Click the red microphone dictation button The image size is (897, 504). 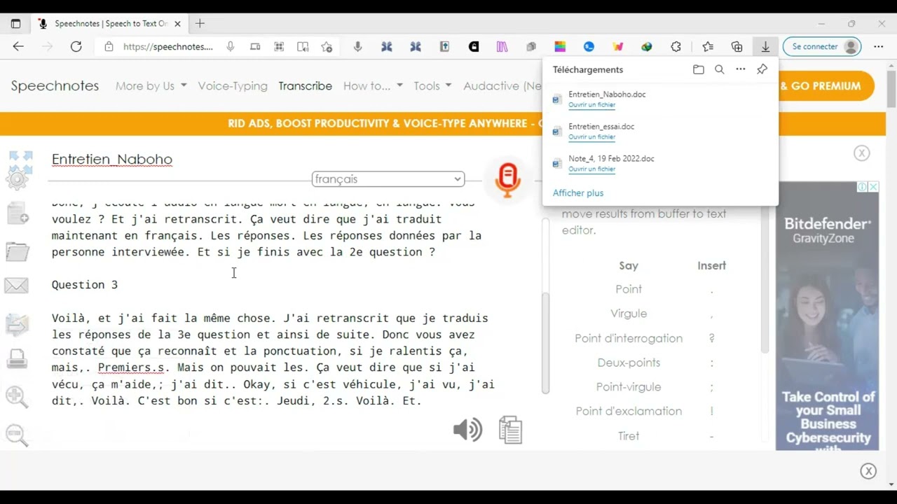pyautogui.click(x=507, y=179)
